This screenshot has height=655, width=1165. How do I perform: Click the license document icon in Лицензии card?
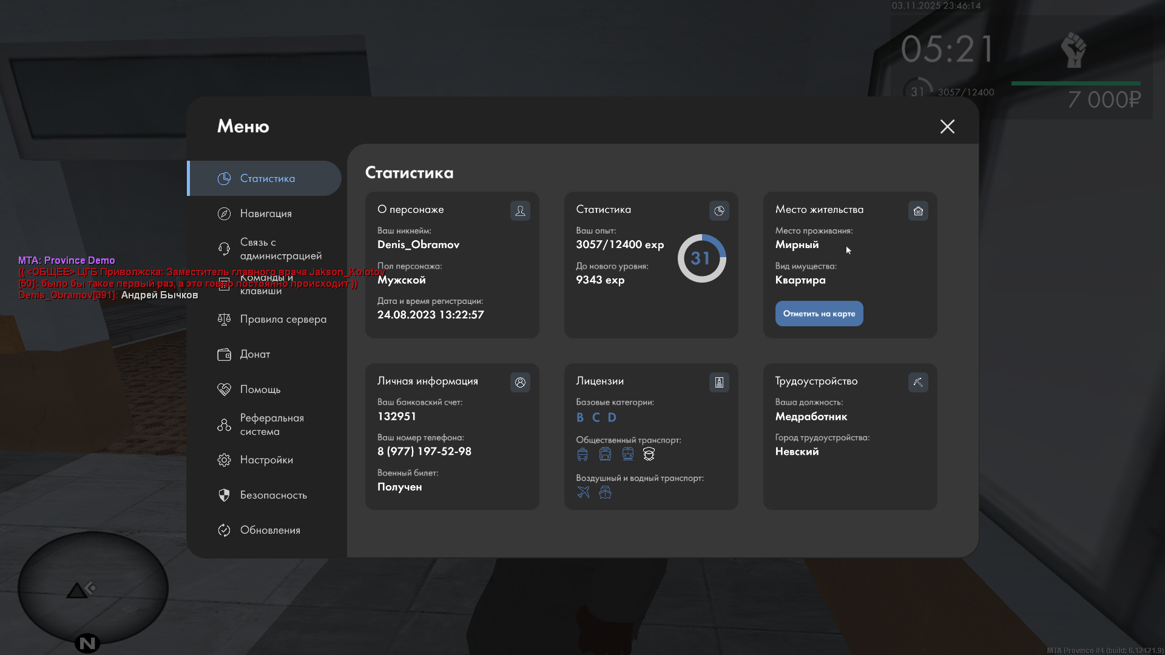click(719, 382)
